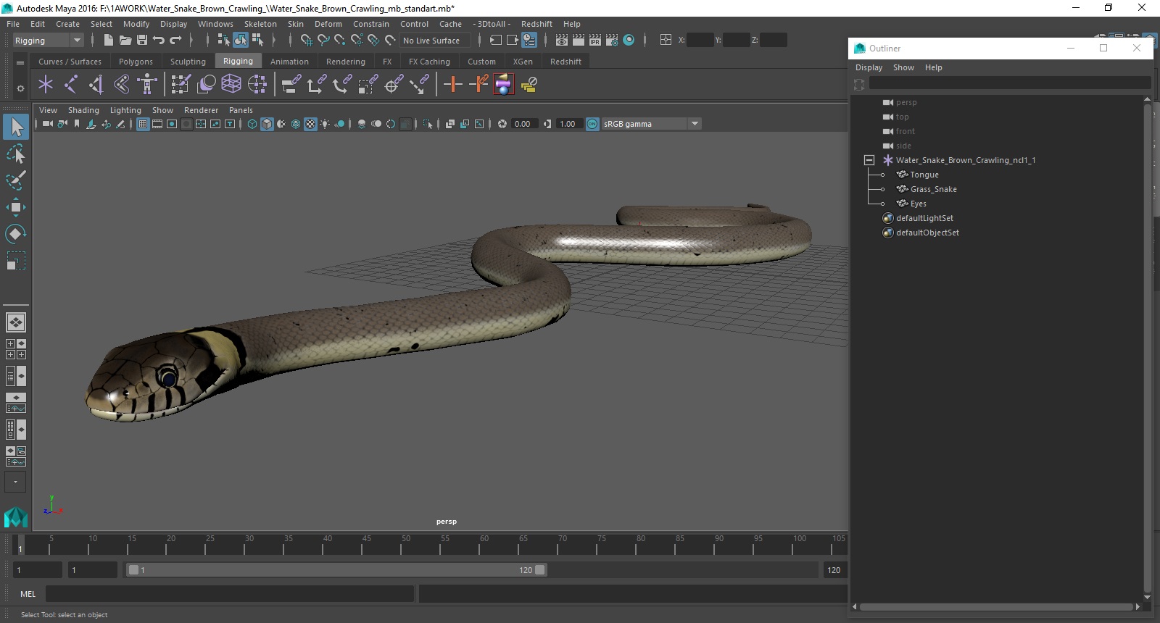Click the New Scene icon
The height and width of the screenshot is (623, 1160).
[108, 40]
